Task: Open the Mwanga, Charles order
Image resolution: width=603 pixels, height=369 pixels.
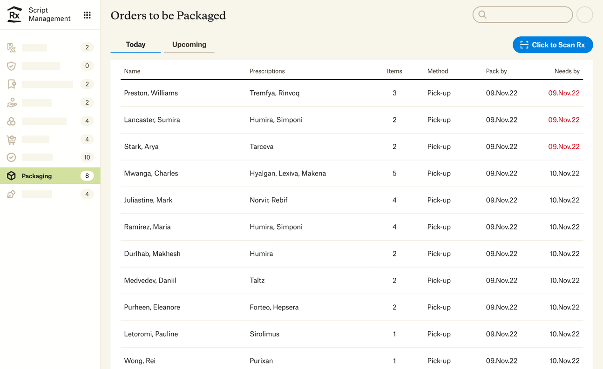Action: coord(352,174)
